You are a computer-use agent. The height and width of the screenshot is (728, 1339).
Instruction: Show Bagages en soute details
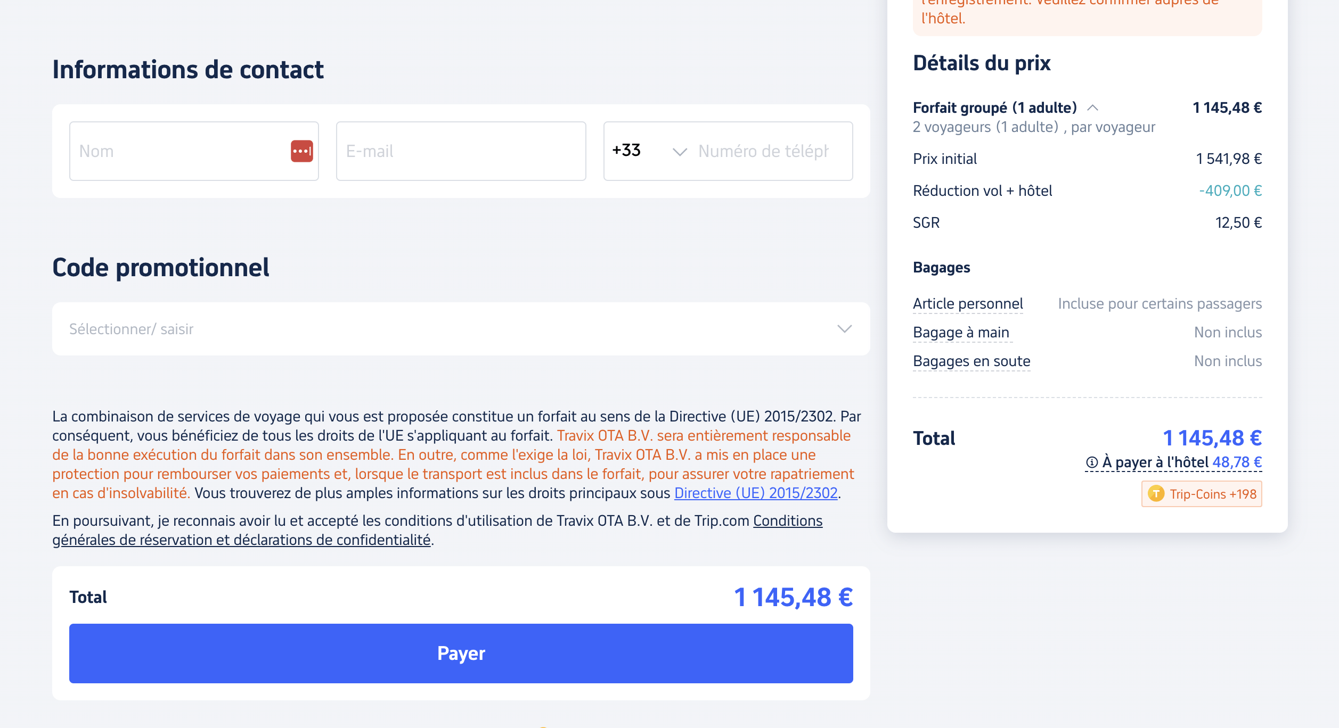(x=971, y=361)
